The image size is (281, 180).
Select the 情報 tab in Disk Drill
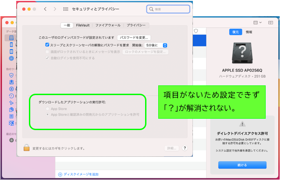[249, 32]
